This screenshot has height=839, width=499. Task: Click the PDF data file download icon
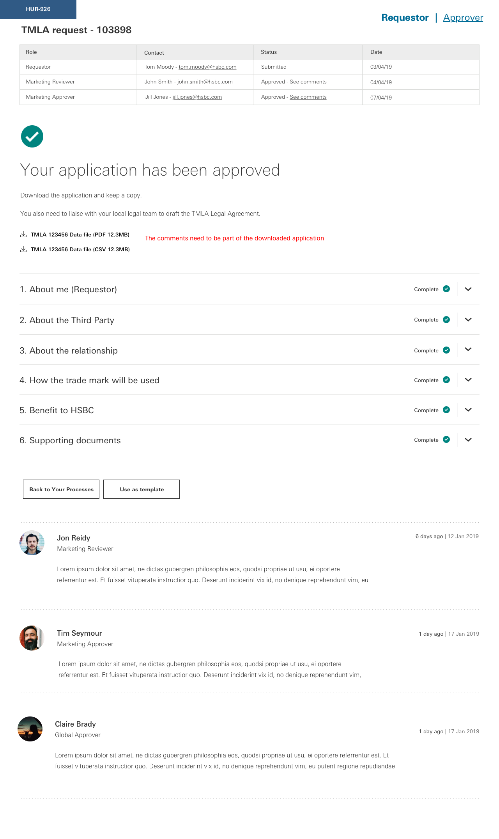(x=23, y=234)
